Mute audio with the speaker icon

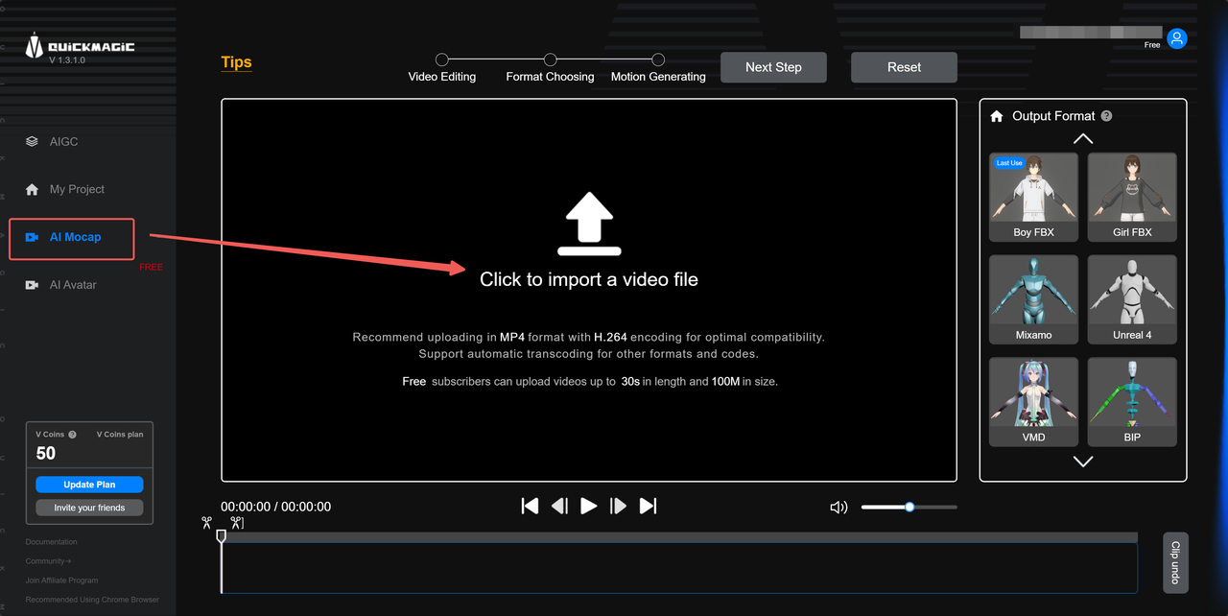[838, 507]
